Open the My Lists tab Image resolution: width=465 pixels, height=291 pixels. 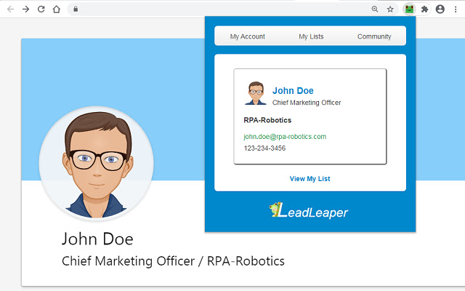pyautogui.click(x=311, y=36)
